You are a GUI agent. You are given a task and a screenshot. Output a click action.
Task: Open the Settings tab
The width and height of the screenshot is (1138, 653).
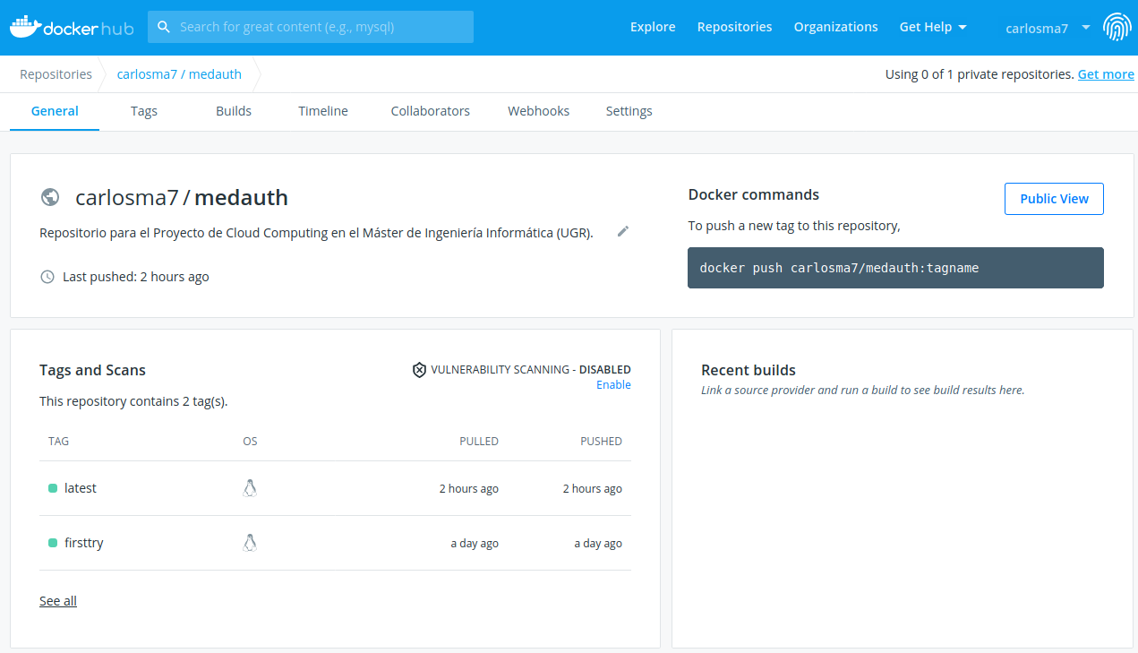629,111
